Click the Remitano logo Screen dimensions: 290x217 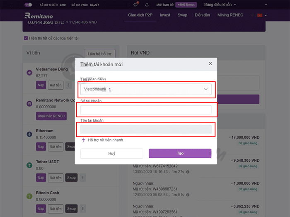point(39,16)
